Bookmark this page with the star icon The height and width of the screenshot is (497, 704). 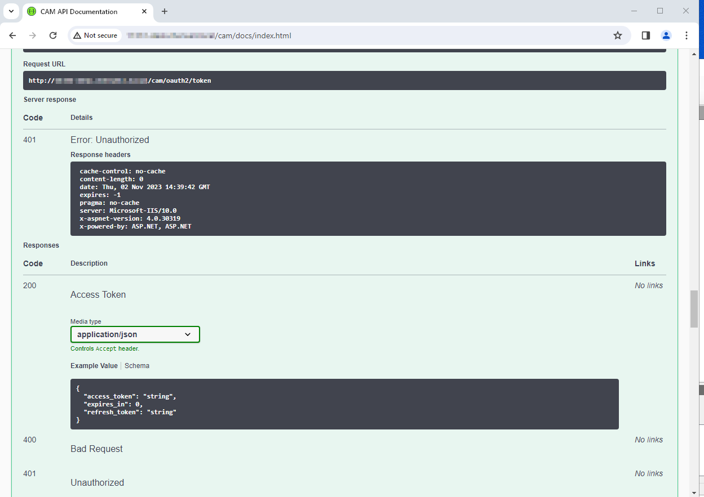coord(617,35)
